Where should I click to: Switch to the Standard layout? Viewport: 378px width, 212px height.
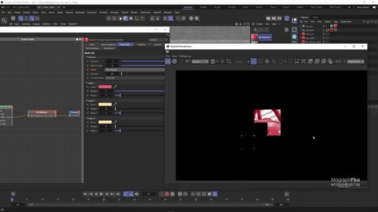click(x=188, y=8)
